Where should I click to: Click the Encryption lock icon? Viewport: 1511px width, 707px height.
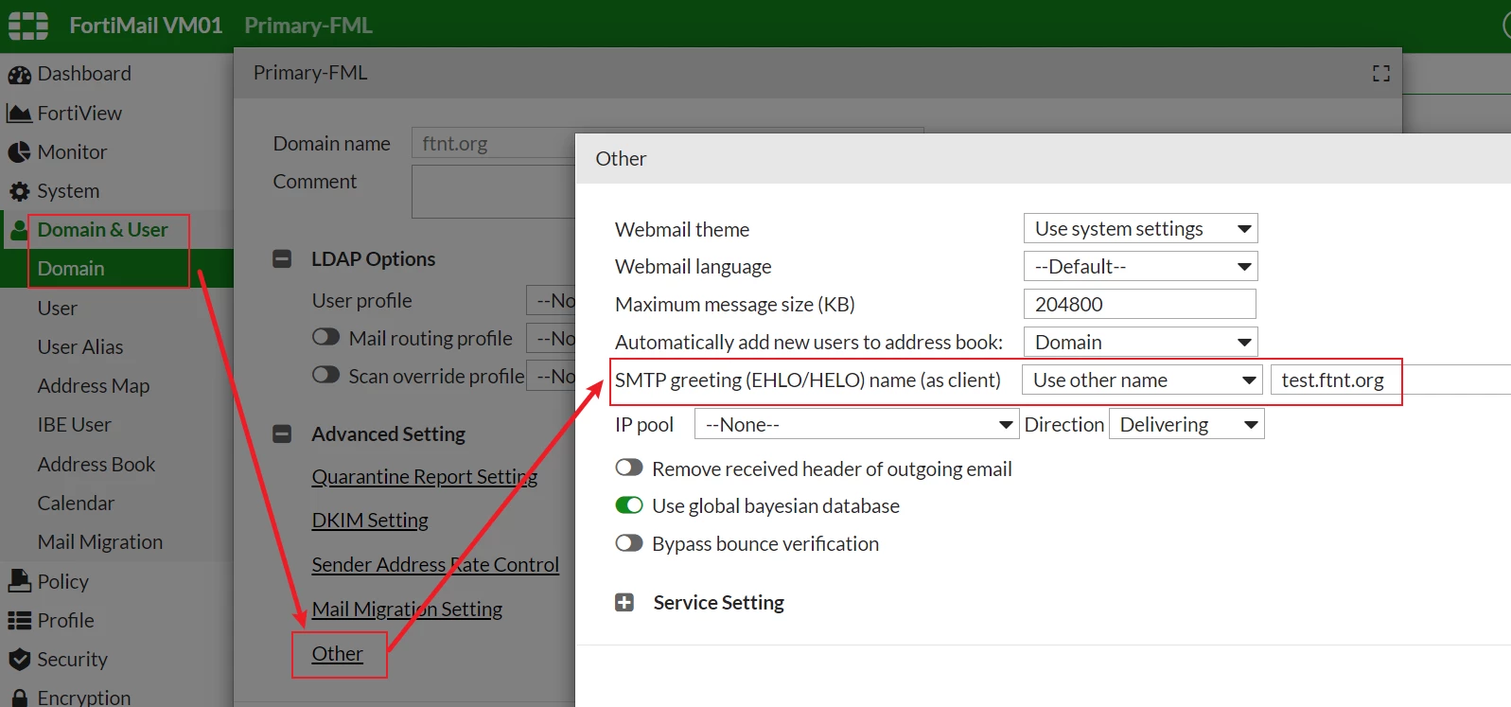[19, 698]
